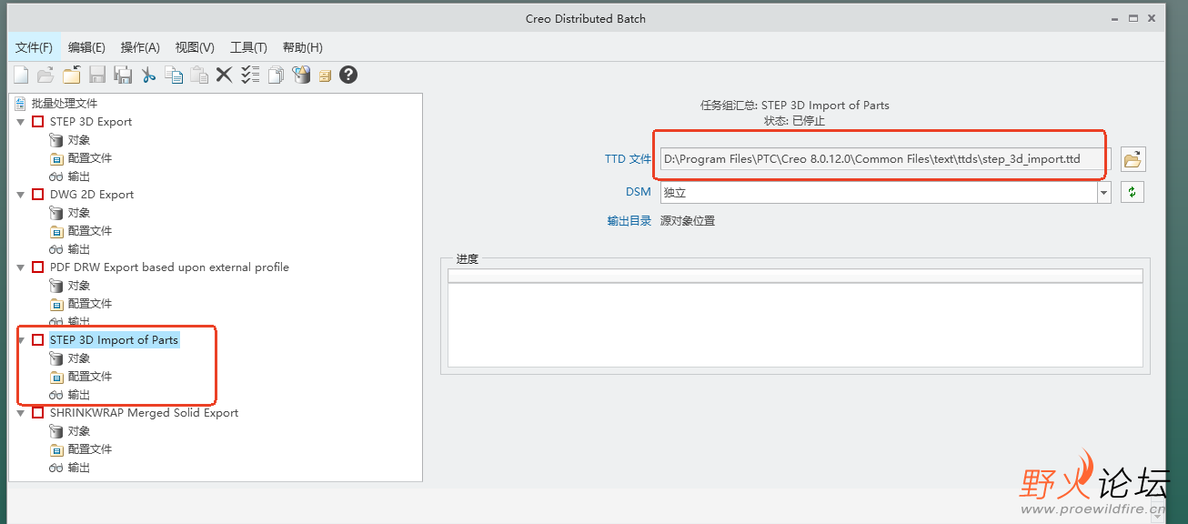Select 配置文件 under STEP 3D Import of Parts
The width and height of the screenshot is (1188, 524).
point(90,377)
